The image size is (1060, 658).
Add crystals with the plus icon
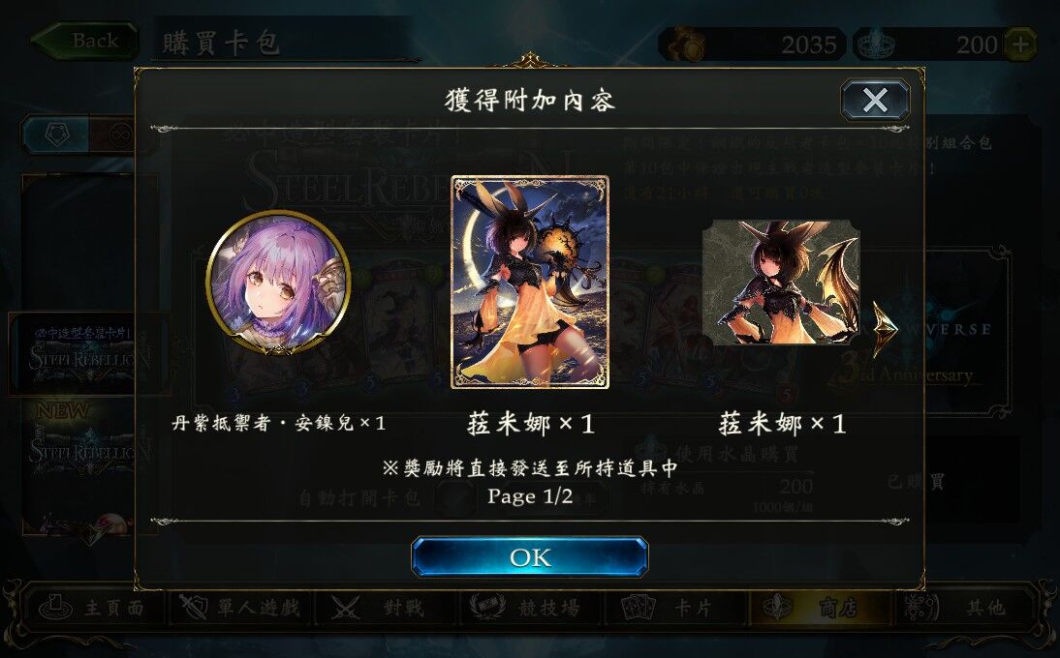click(x=1020, y=45)
